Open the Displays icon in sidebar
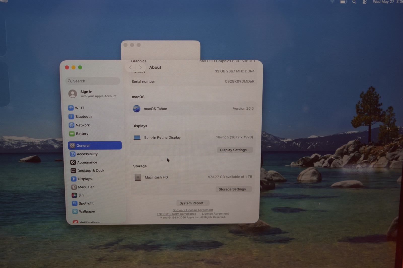Image resolution: width=403 pixels, height=268 pixels. click(74, 179)
